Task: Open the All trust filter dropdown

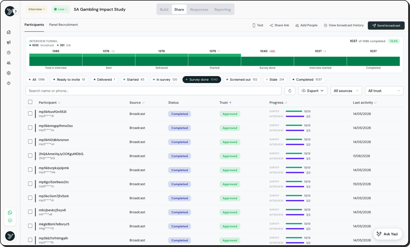Action: pyautogui.click(x=384, y=91)
